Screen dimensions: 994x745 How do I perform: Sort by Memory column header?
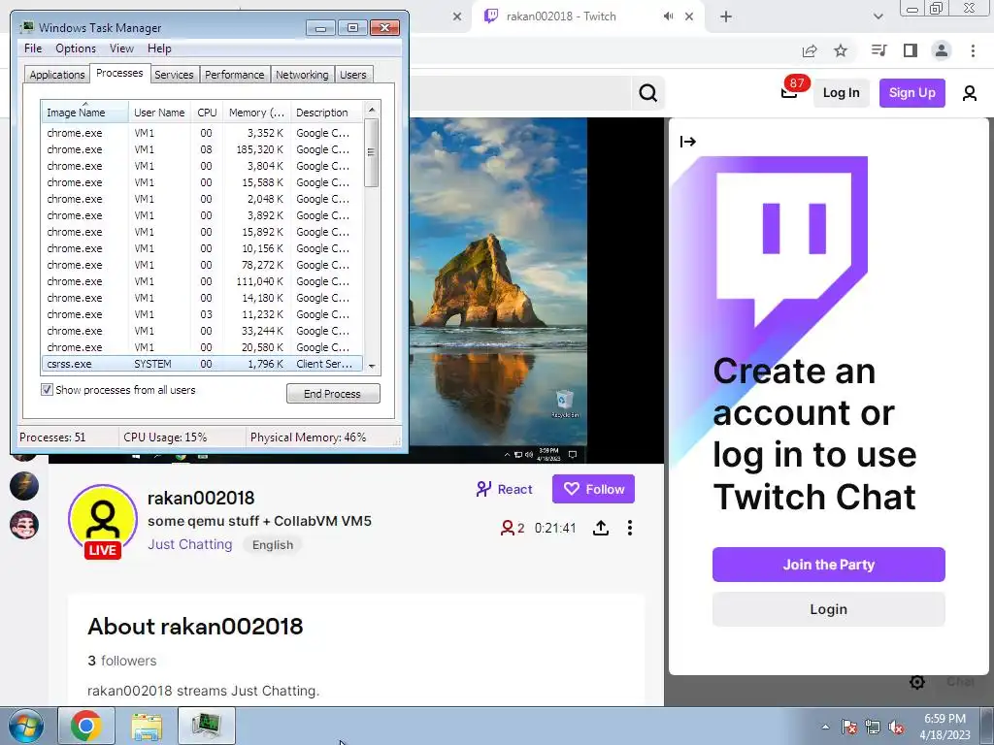[x=256, y=113]
